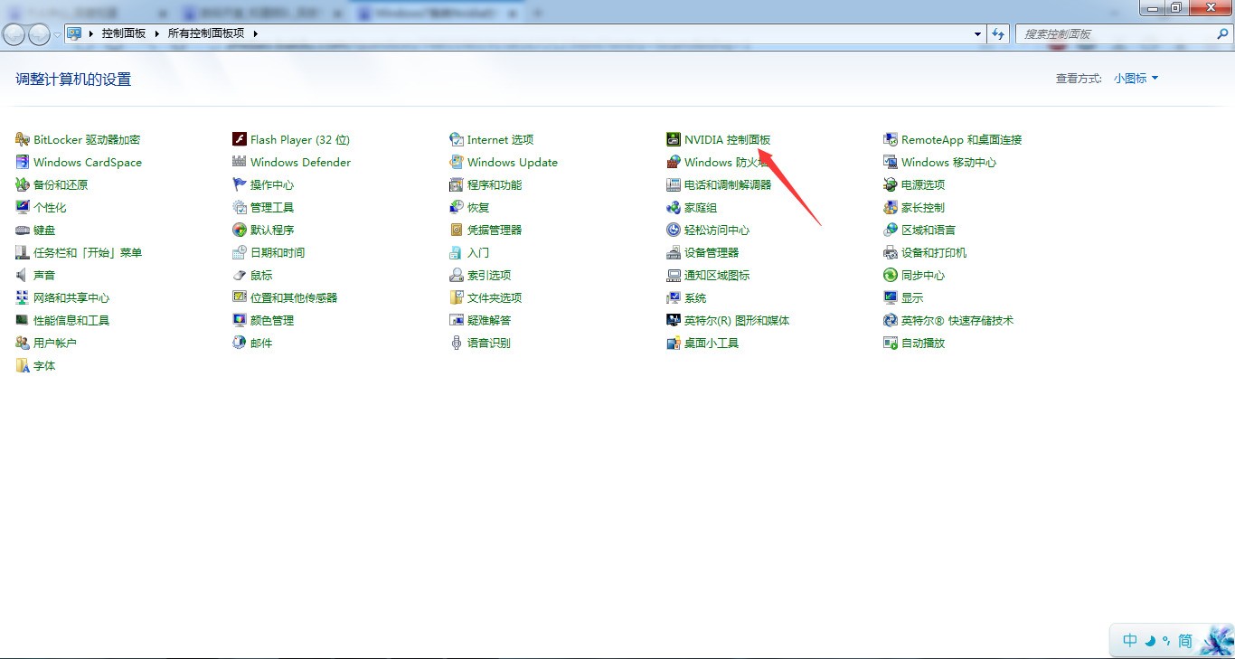Open recent pages dropdown beside navigation buttons
The image size is (1235, 659).
click(x=58, y=34)
